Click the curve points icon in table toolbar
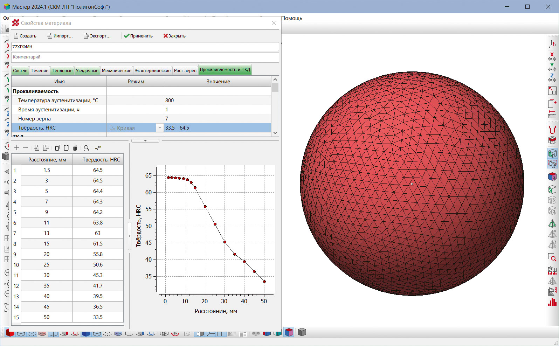Viewport: 559px width, 346px height. tap(98, 148)
